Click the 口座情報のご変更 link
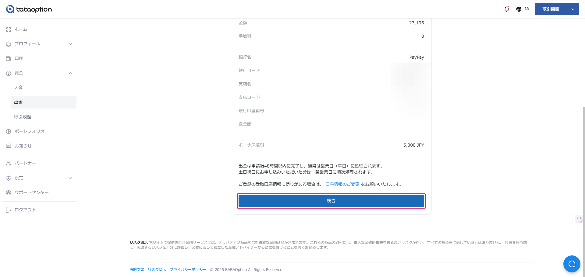 [x=342, y=184]
